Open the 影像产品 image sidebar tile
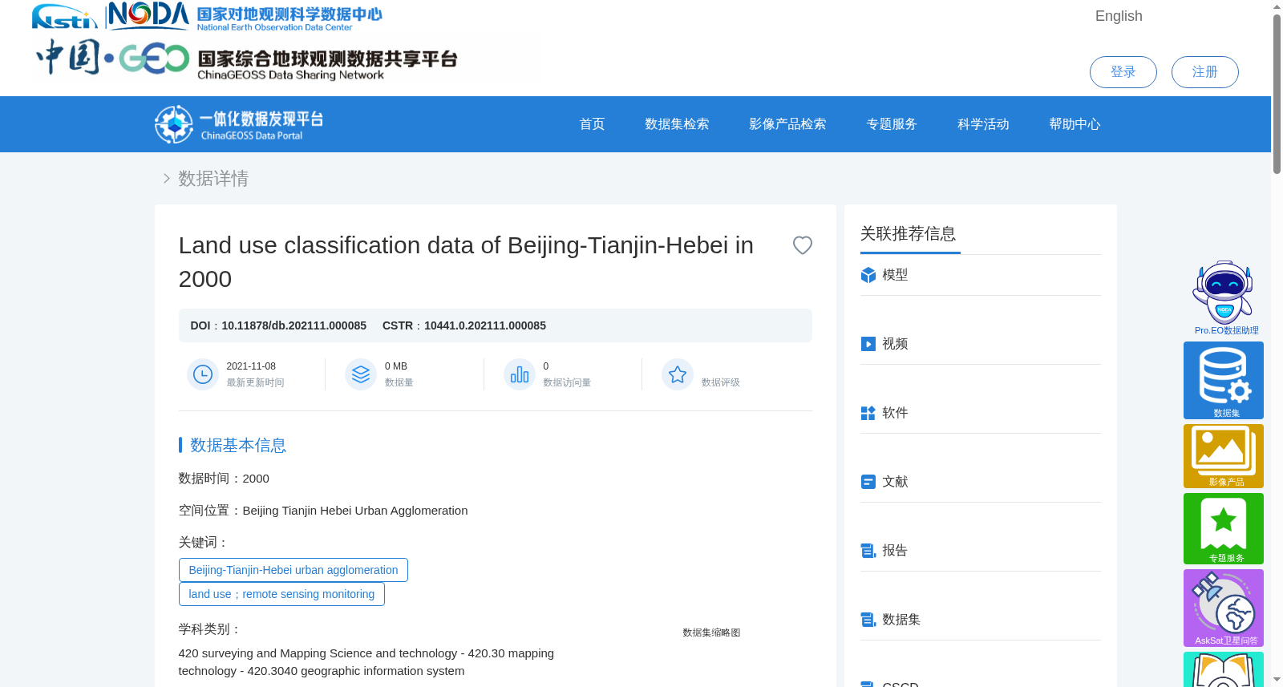Screen dimensions: 1283x687 1224,456
